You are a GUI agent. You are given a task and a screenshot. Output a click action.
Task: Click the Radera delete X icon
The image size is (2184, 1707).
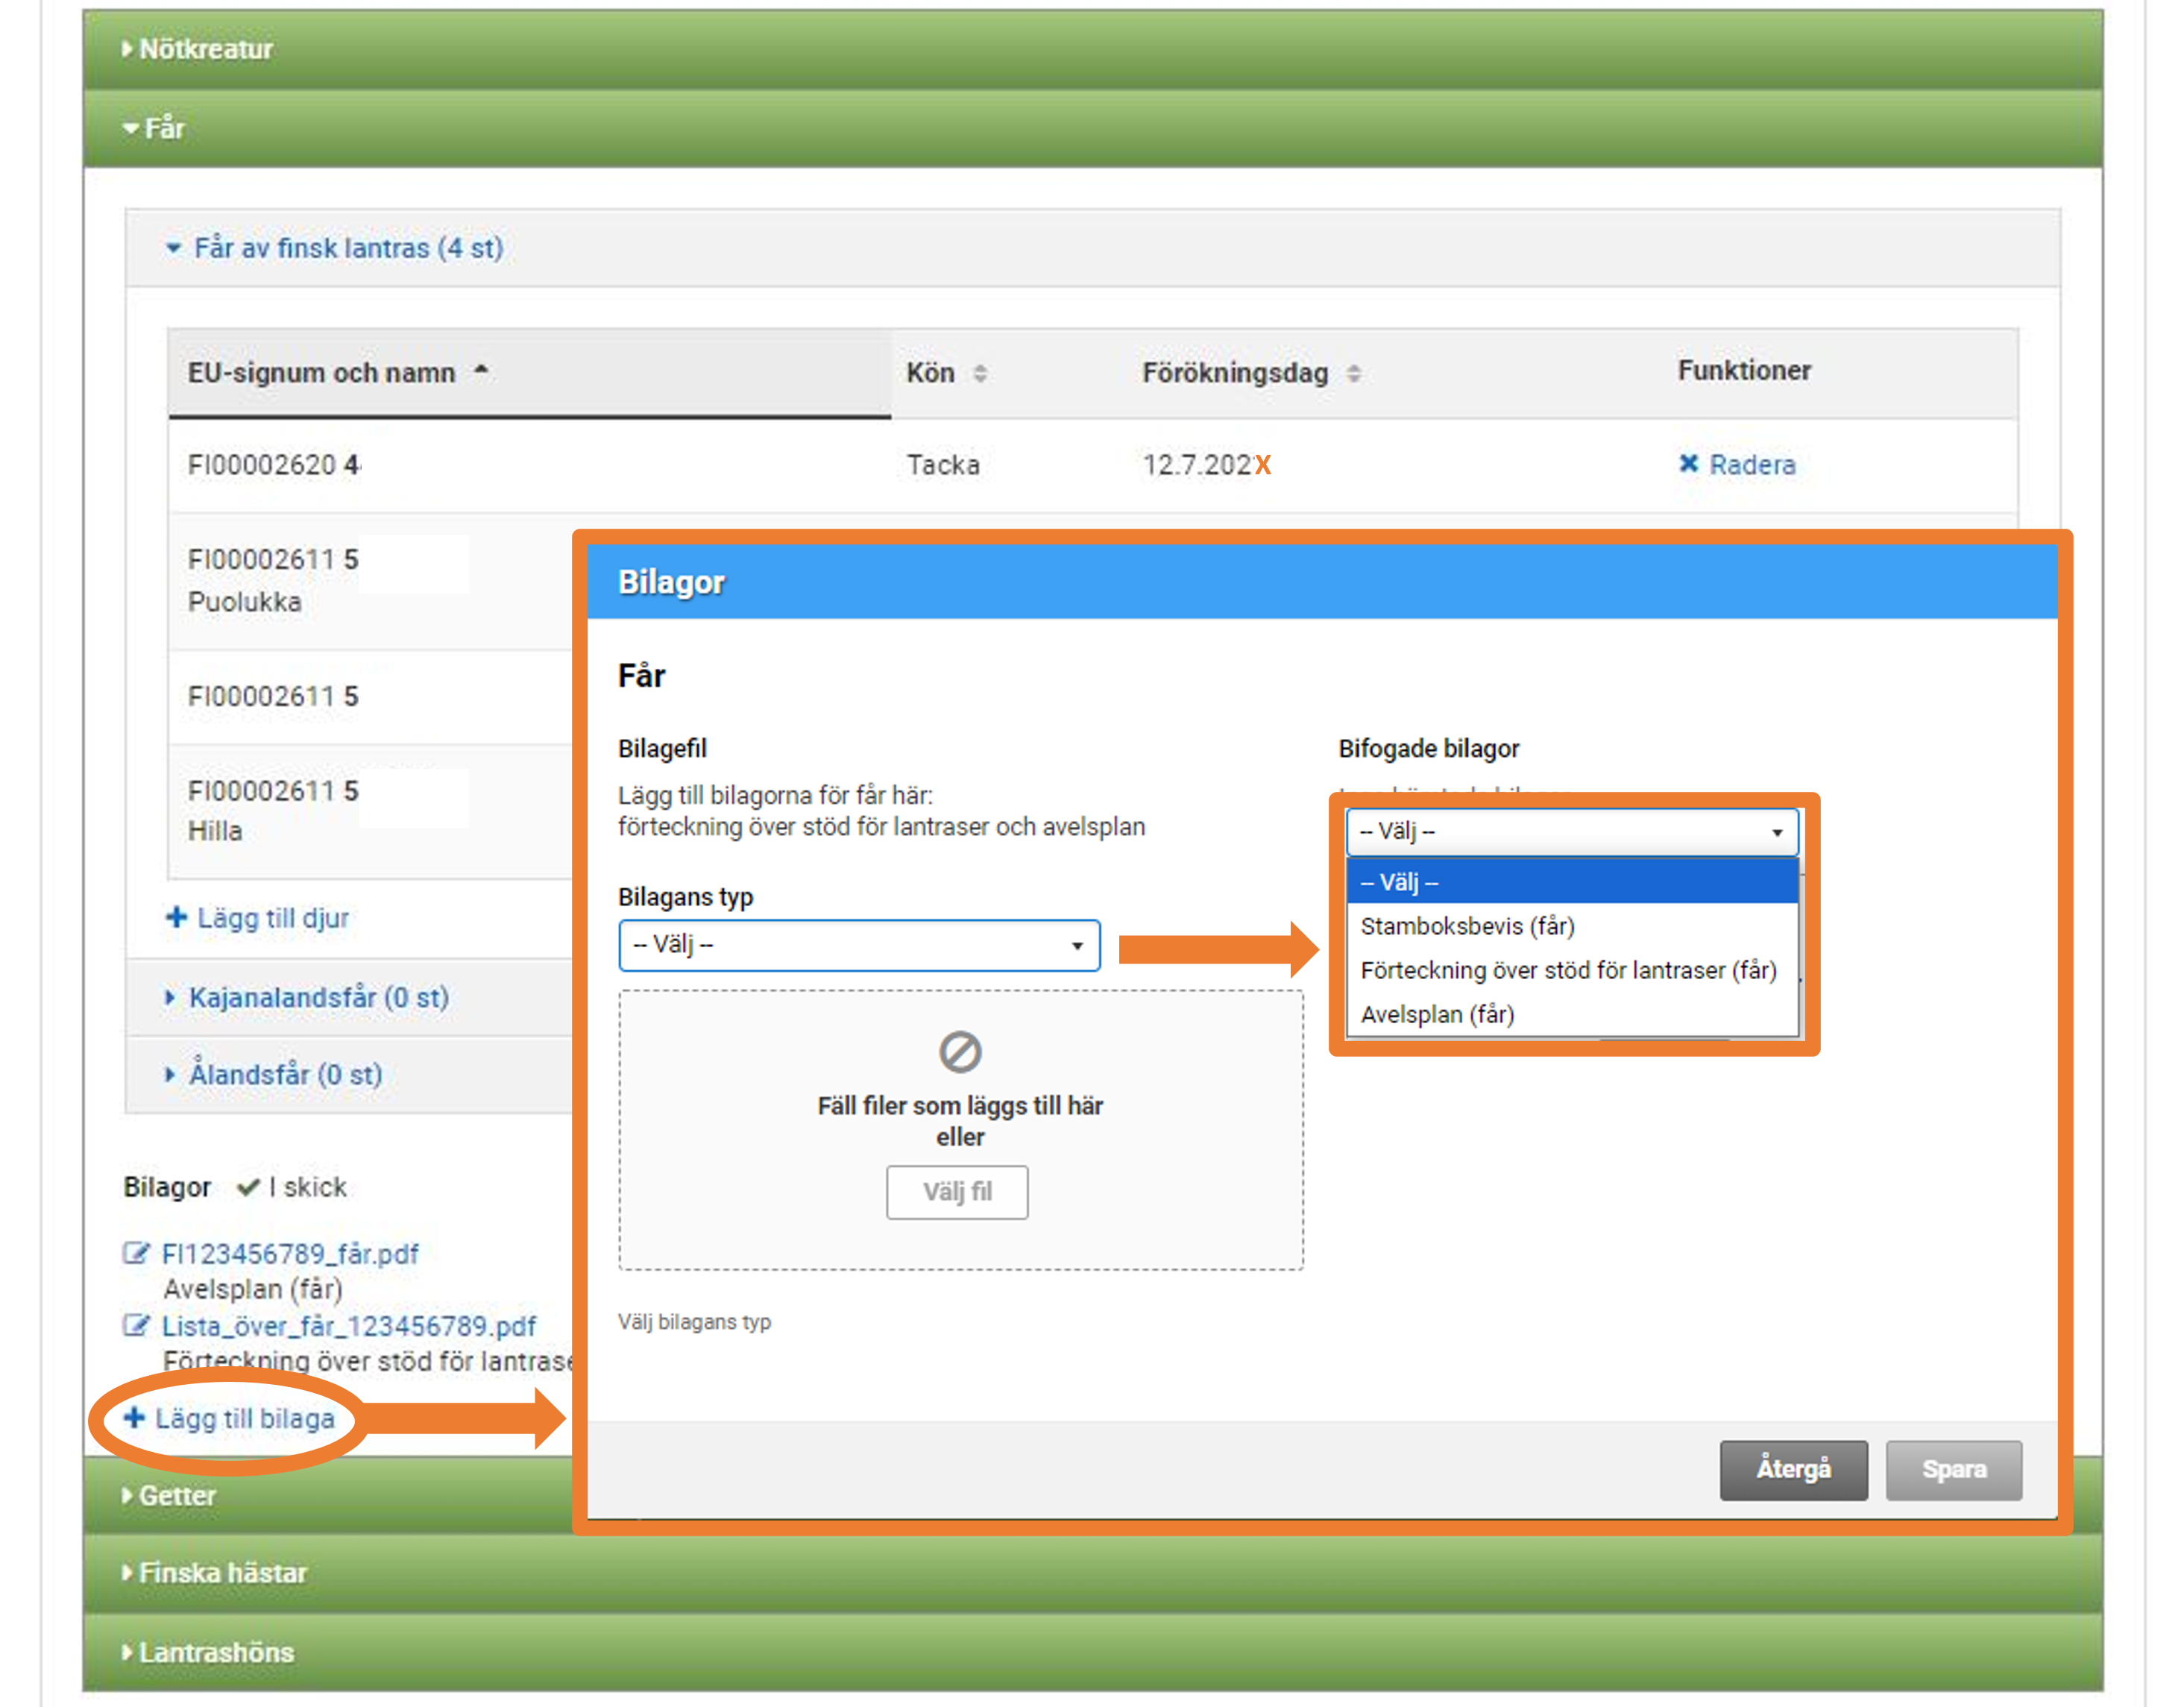1688,463
